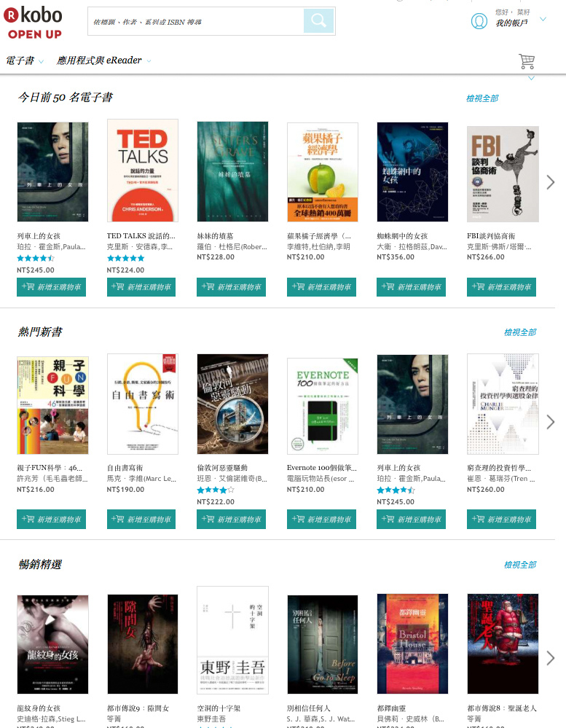The height and width of the screenshot is (728, 566).
Task: Open the 電子書 menu
Action: tap(24, 60)
